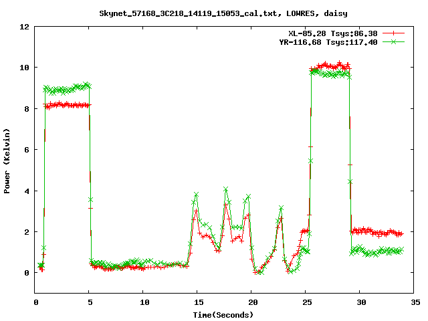This screenshot has height=321, width=428.
Task: Click y-axis tick label 2
Action: click(27, 232)
